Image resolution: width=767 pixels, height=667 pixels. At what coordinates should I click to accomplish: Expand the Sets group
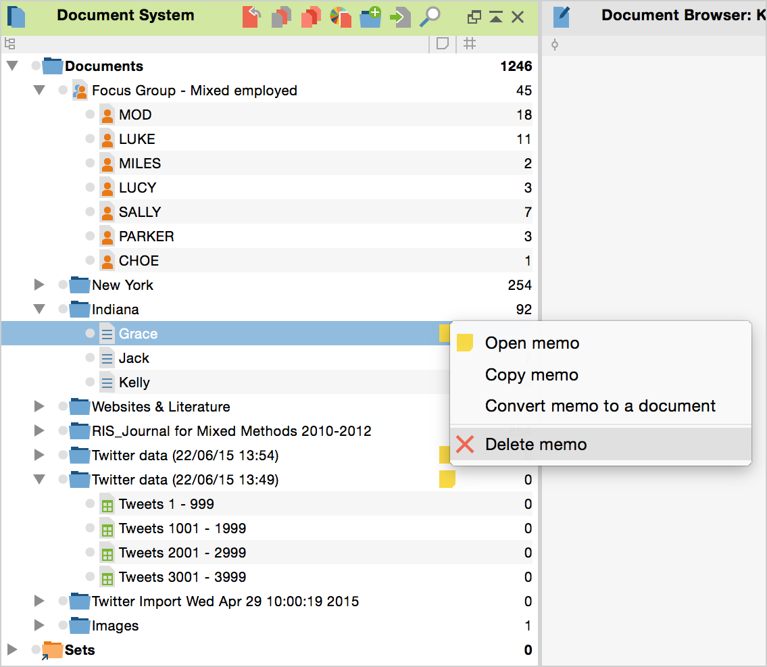click(x=12, y=650)
